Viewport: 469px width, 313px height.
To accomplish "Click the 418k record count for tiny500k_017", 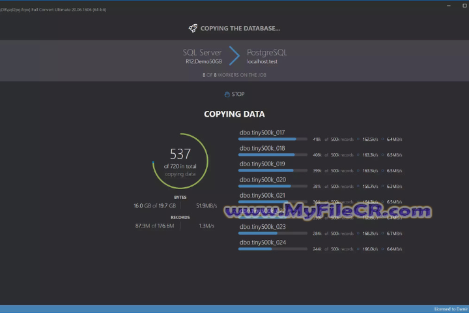I will 317,140.
